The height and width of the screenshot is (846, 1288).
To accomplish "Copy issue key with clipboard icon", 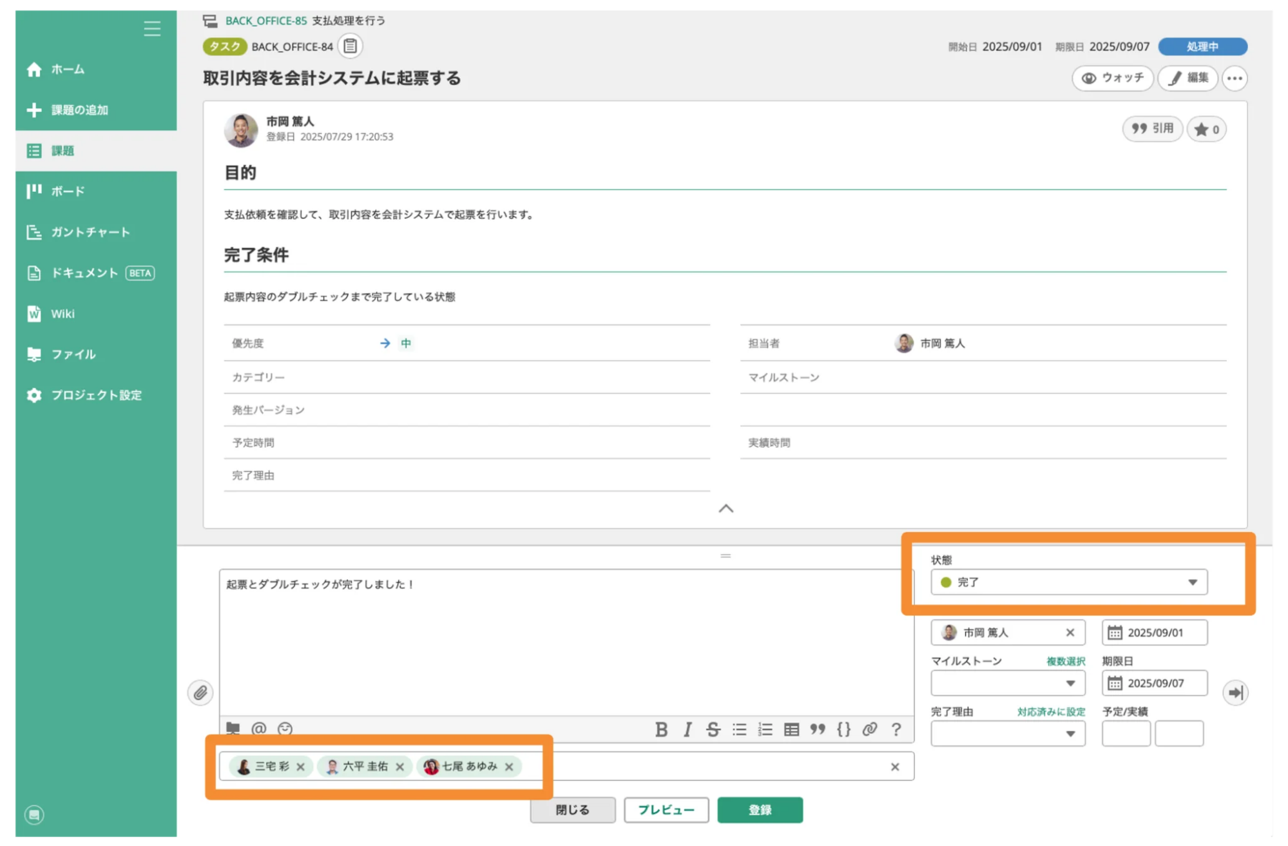I will (x=350, y=46).
